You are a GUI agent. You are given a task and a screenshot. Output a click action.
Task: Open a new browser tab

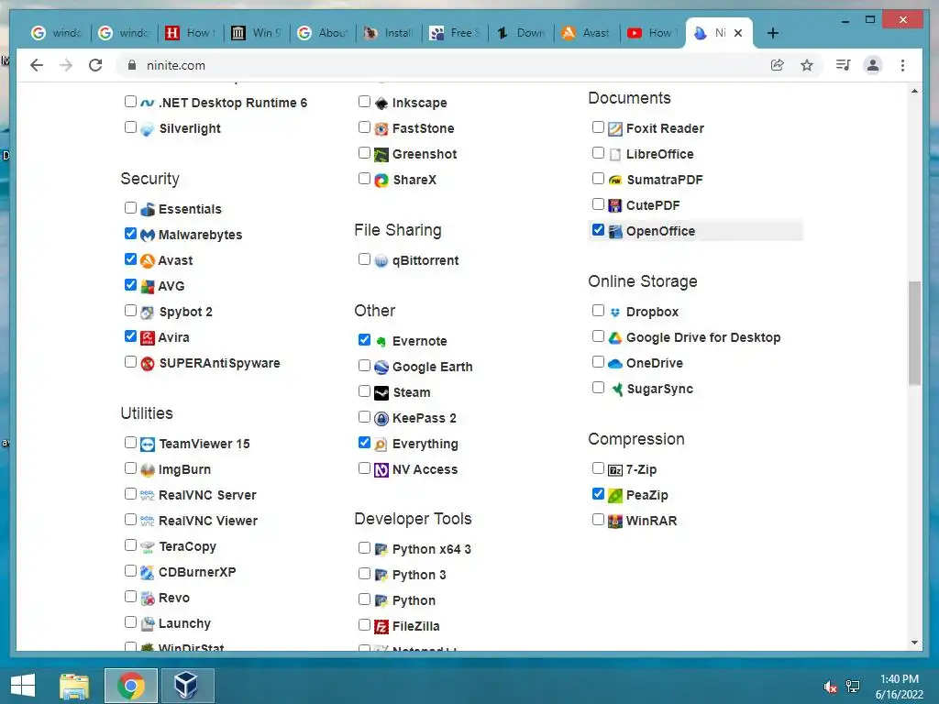click(x=773, y=33)
